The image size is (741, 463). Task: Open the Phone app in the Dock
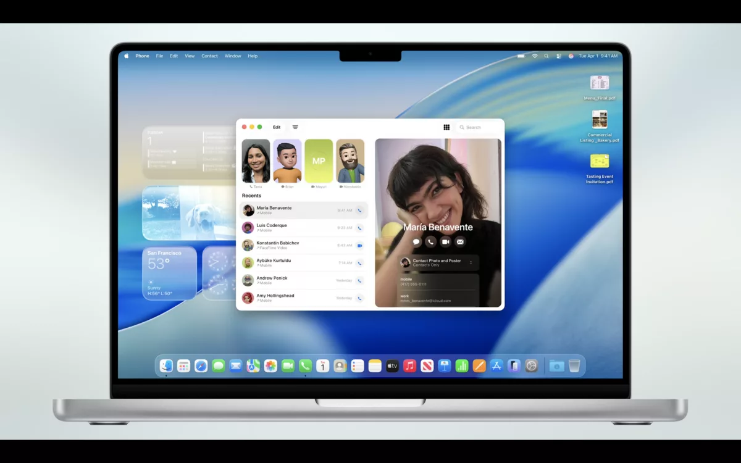pos(305,366)
